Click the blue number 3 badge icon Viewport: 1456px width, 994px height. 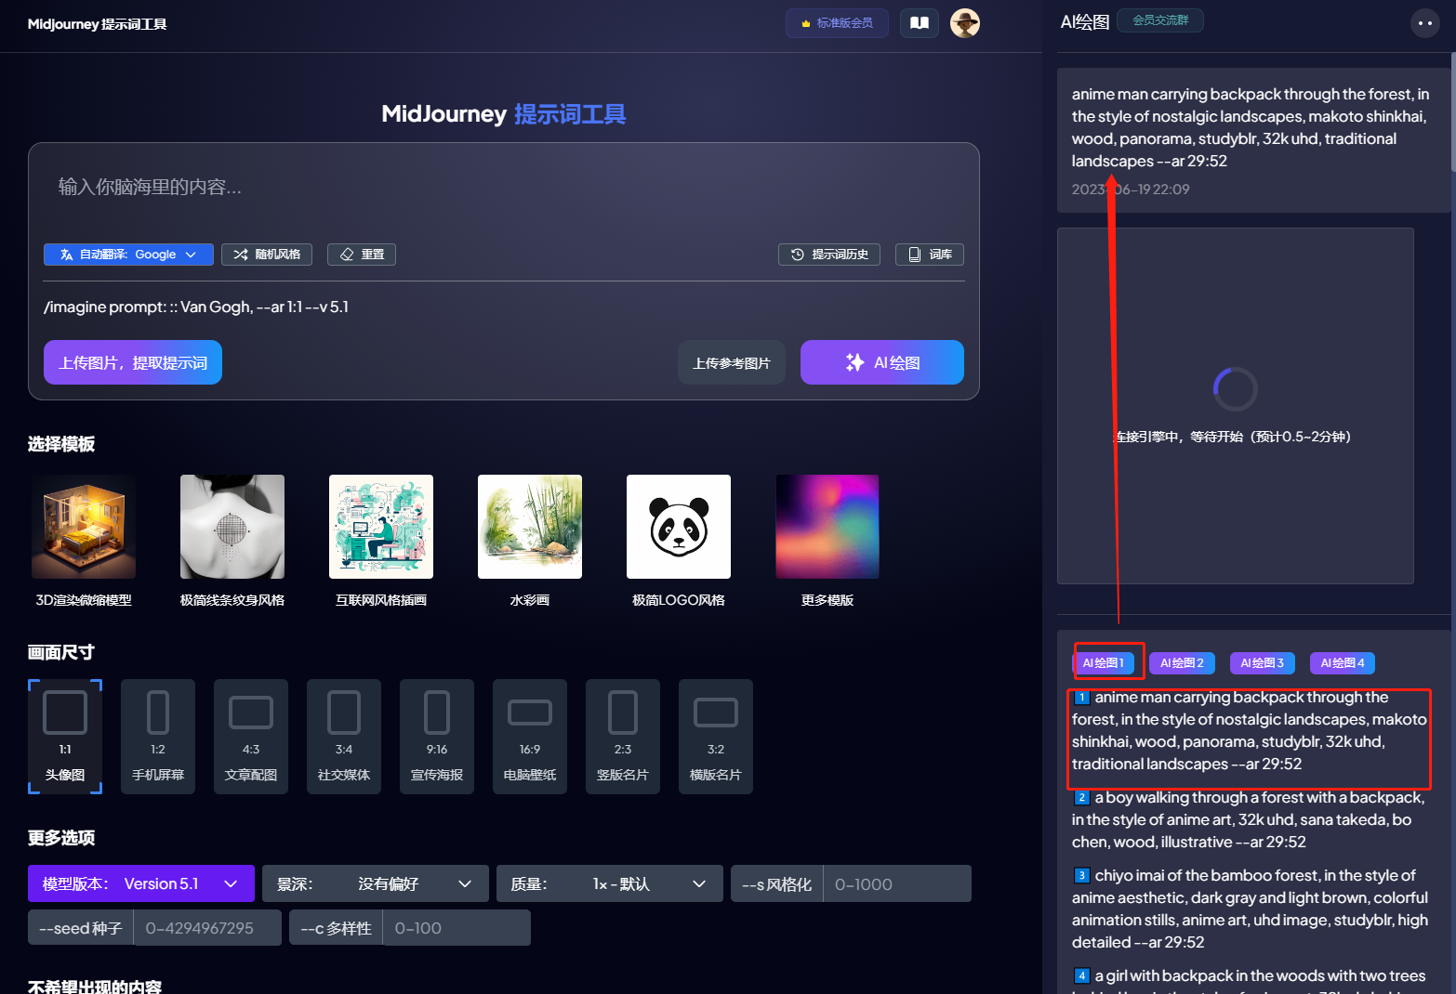(1082, 876)
